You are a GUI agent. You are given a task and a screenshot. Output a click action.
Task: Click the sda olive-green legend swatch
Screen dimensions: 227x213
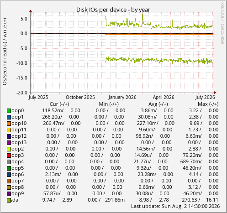(x=9, y=200)
